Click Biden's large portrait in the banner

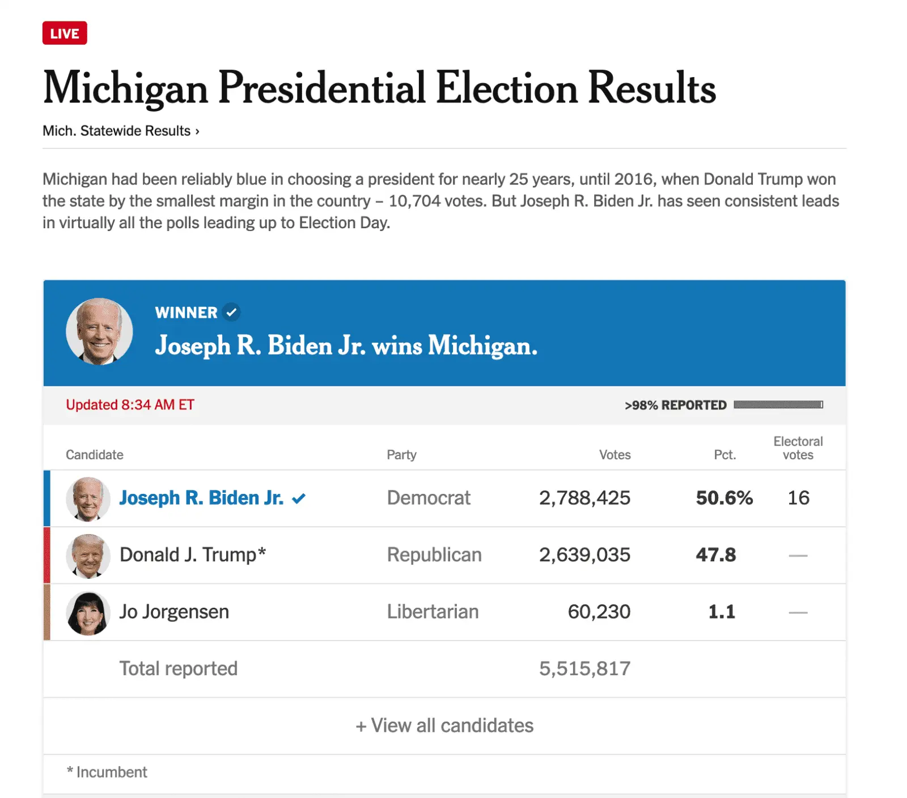pyautogui.click(x=100, y=332)
